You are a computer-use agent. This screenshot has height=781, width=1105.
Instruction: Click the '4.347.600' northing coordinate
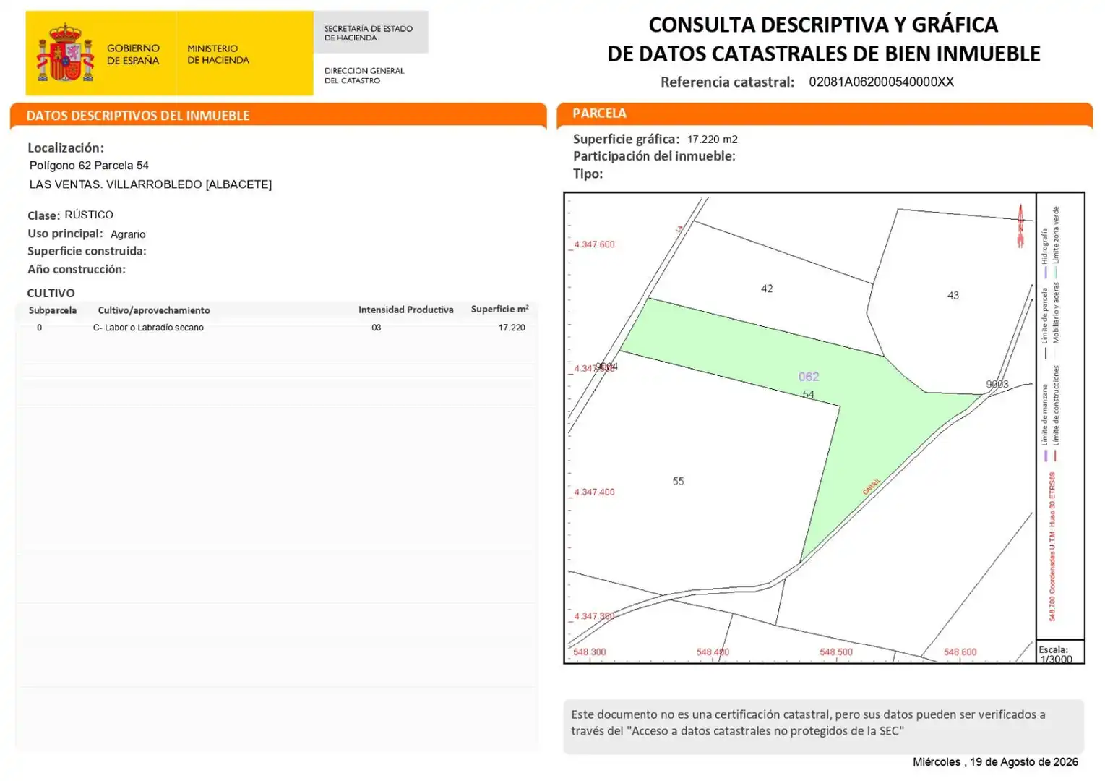point(594,244)
